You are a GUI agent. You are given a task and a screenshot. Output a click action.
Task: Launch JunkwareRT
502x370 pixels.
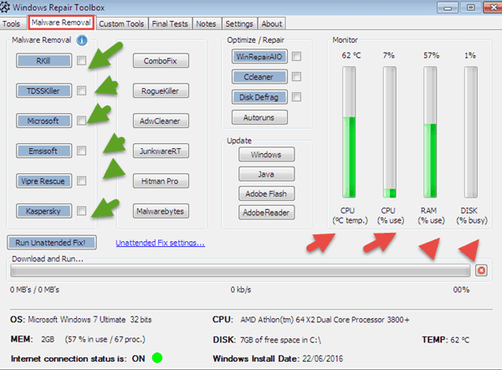point(161,151)
